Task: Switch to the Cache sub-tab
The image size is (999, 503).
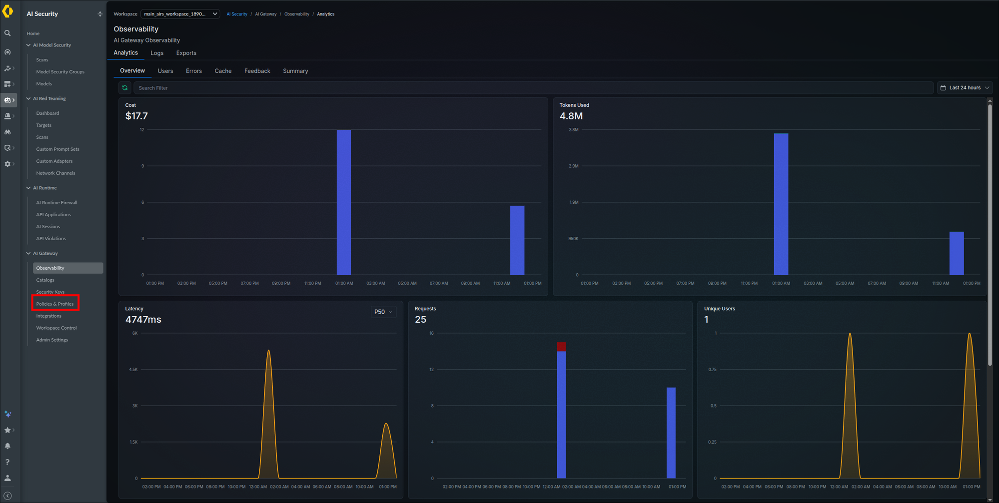Action: pos(223,71)
